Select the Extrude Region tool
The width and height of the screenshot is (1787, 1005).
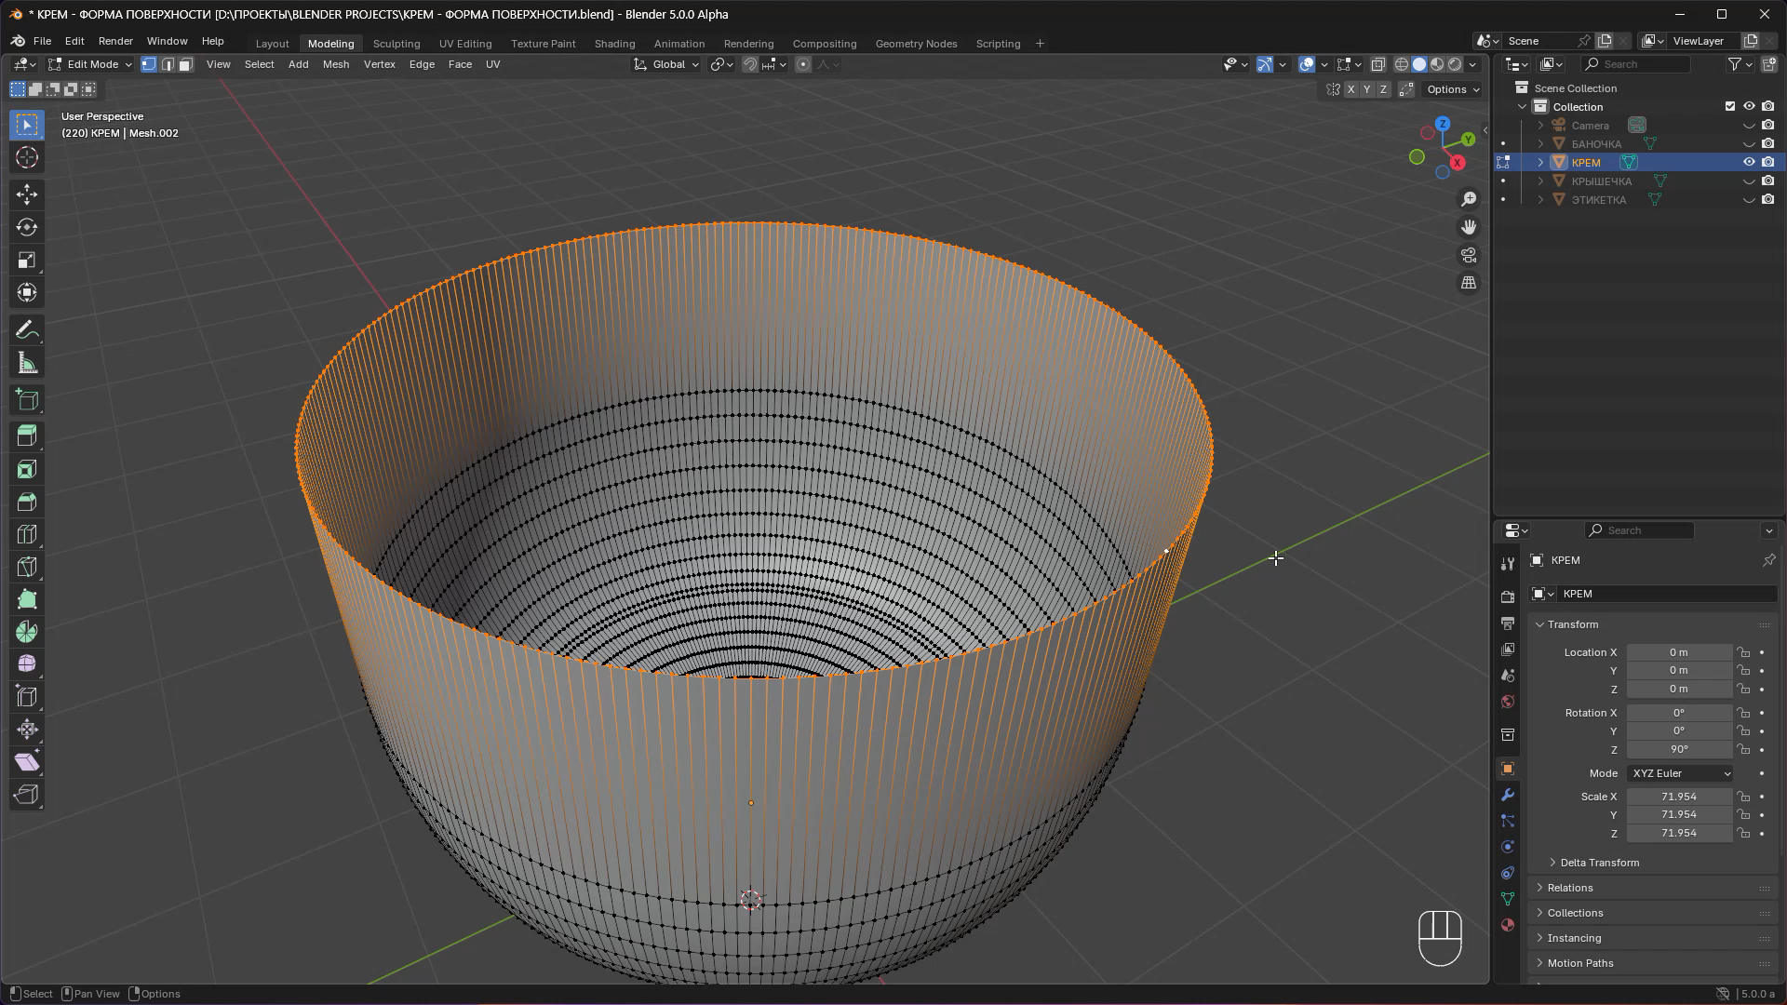tap(27, 435)
